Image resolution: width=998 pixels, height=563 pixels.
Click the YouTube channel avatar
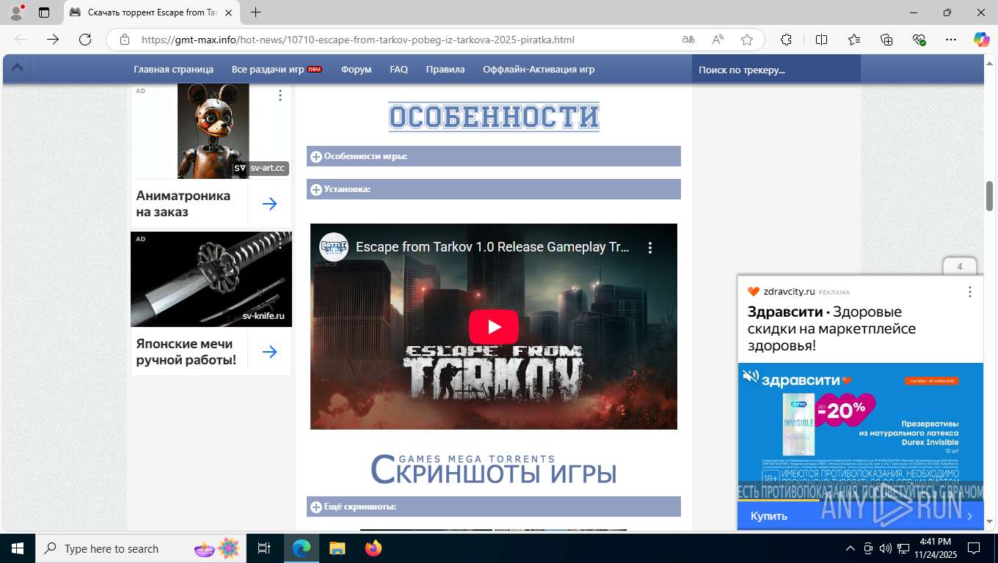click(334, 248)
